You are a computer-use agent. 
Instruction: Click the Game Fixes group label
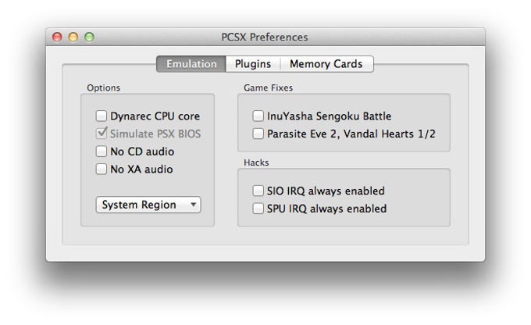point(268,87)
